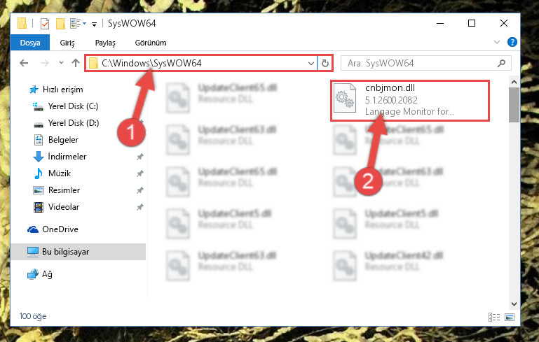Unpin İndirmeler via its pin icon
539x342 pixels.
[140, 157]
